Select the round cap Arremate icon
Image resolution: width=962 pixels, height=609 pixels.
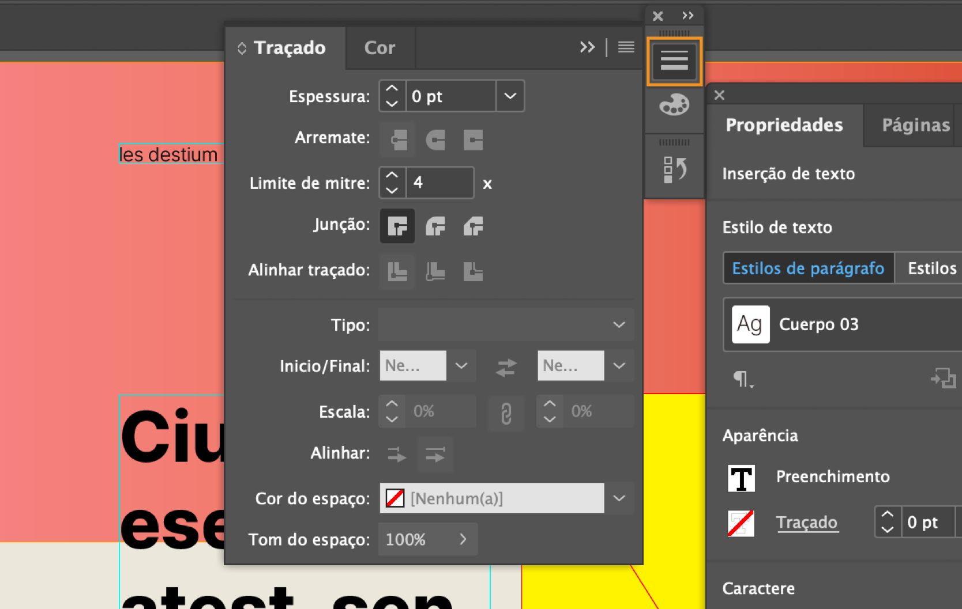(435, 139)
